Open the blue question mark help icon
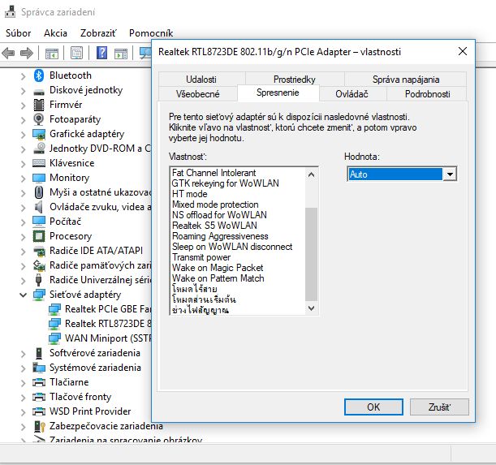Viewport: 496px width, 465px height. [101, 53]
